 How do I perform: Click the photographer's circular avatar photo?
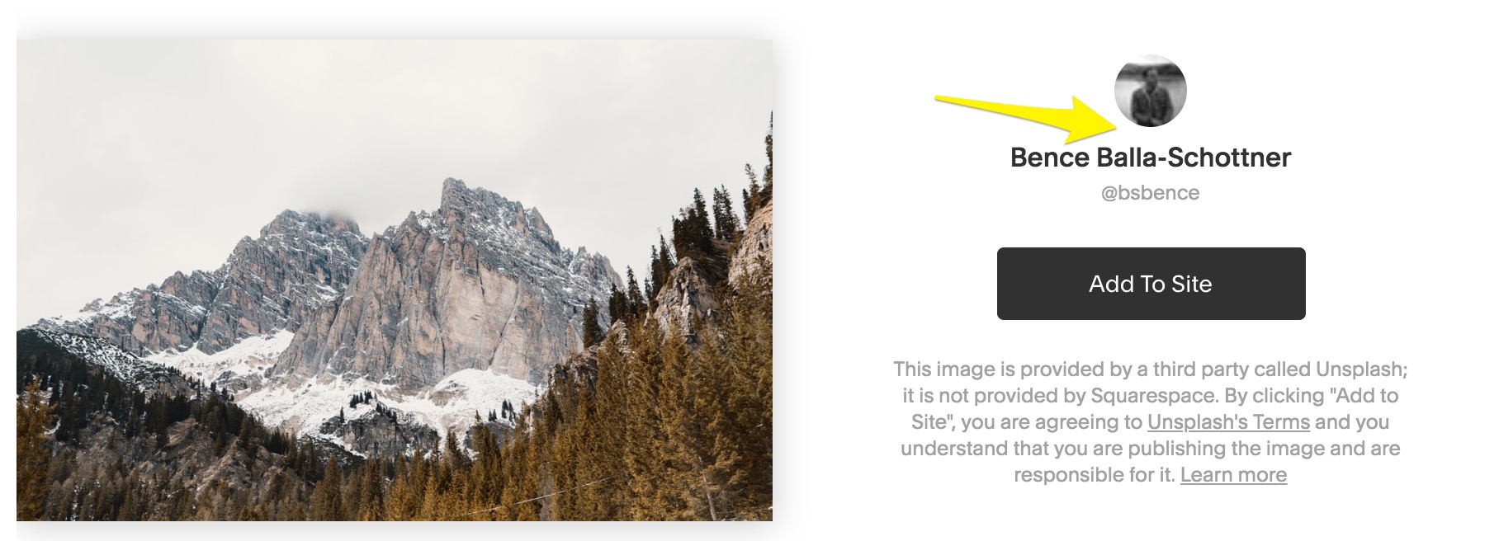pos(1150,91)
